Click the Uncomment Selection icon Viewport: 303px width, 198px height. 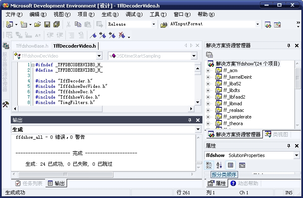tap(81, 35)
